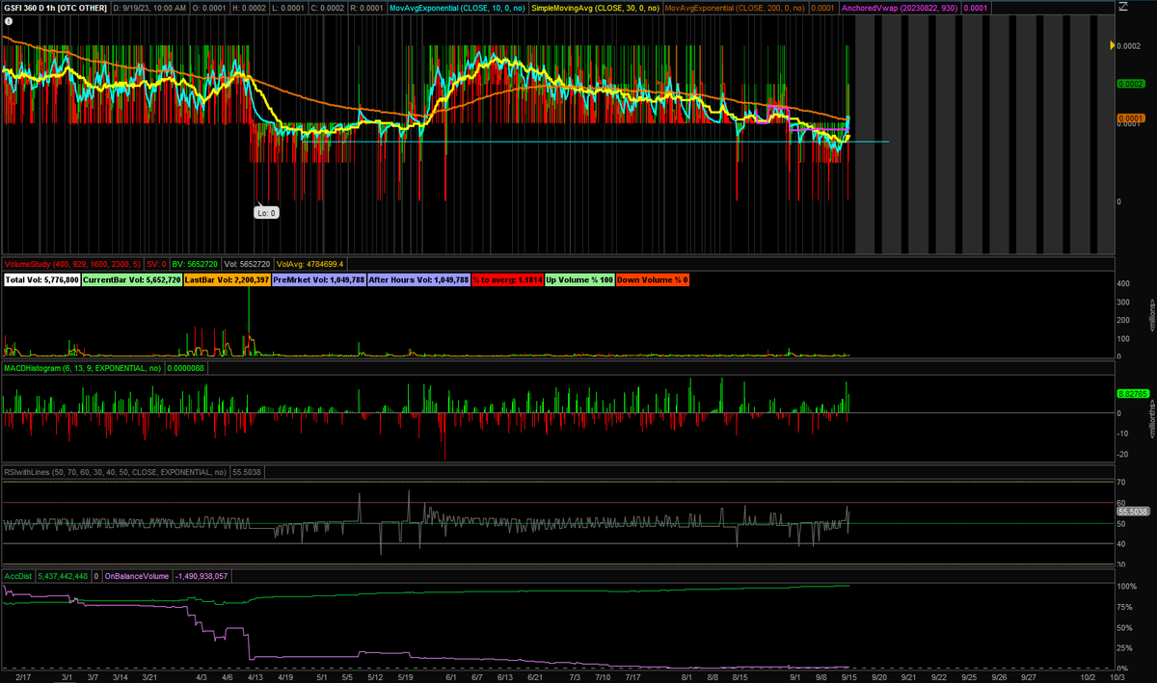Click the Up Volume % 100 label
Image resolution: width=1157 pixels, height=683 pixels.
point(578,279)
